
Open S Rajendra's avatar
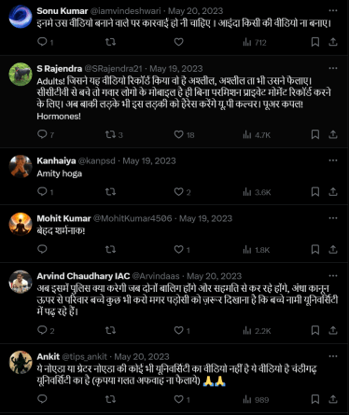(21, 75)
